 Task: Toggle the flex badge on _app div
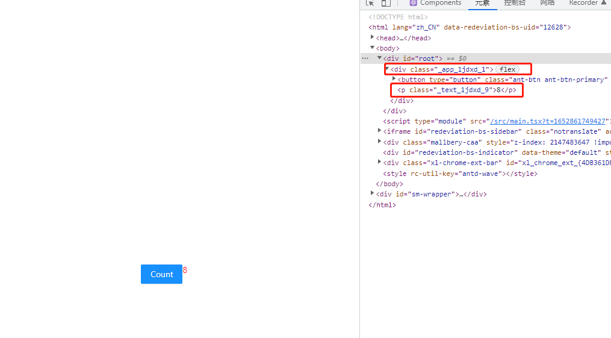click(x=507, y=69)
